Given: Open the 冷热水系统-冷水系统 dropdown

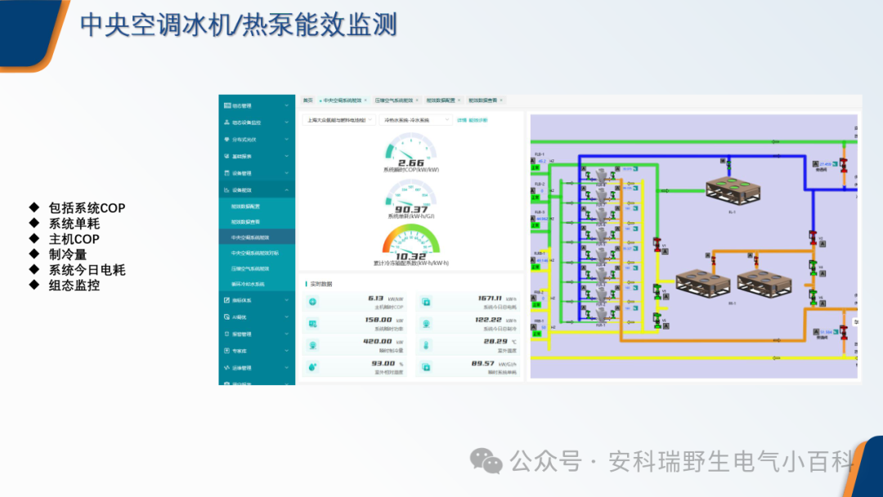Looking at the screenshot, I should click(415, 120).
